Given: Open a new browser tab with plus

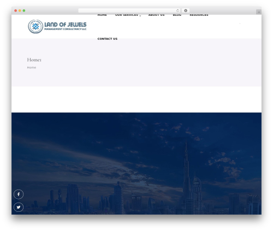Looking at the screenshot, I should [x=259, y=12].
